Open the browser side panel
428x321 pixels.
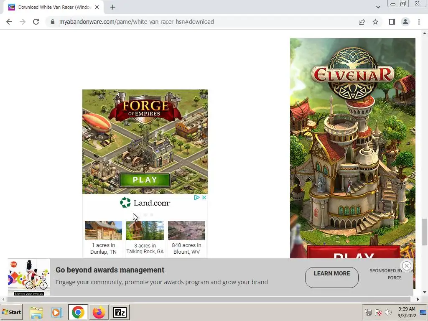[x=392, y=22]
